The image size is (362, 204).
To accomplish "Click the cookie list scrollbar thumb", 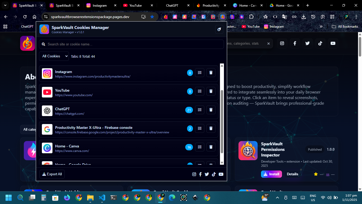I will 222,121.
